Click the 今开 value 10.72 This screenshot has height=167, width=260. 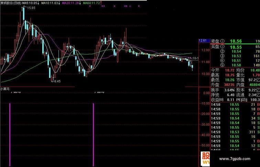pos(230,70)
